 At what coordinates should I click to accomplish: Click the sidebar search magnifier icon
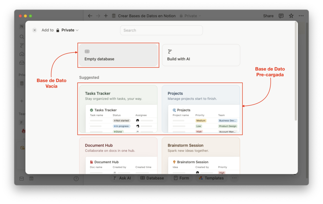click(22, 37)
